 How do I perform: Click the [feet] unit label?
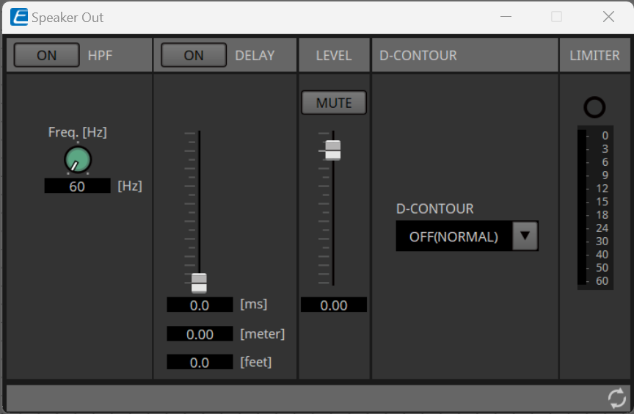click(x=255, y=362)
